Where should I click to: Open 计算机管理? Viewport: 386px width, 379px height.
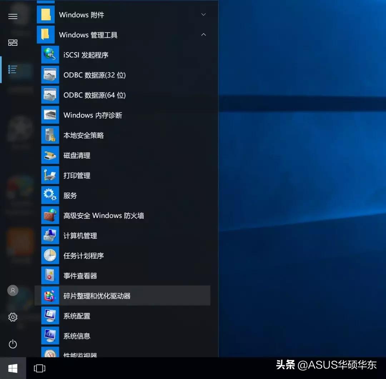[x=79, y=235]
